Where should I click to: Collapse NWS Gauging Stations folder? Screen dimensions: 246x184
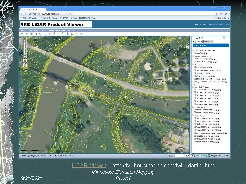[193, 56]
